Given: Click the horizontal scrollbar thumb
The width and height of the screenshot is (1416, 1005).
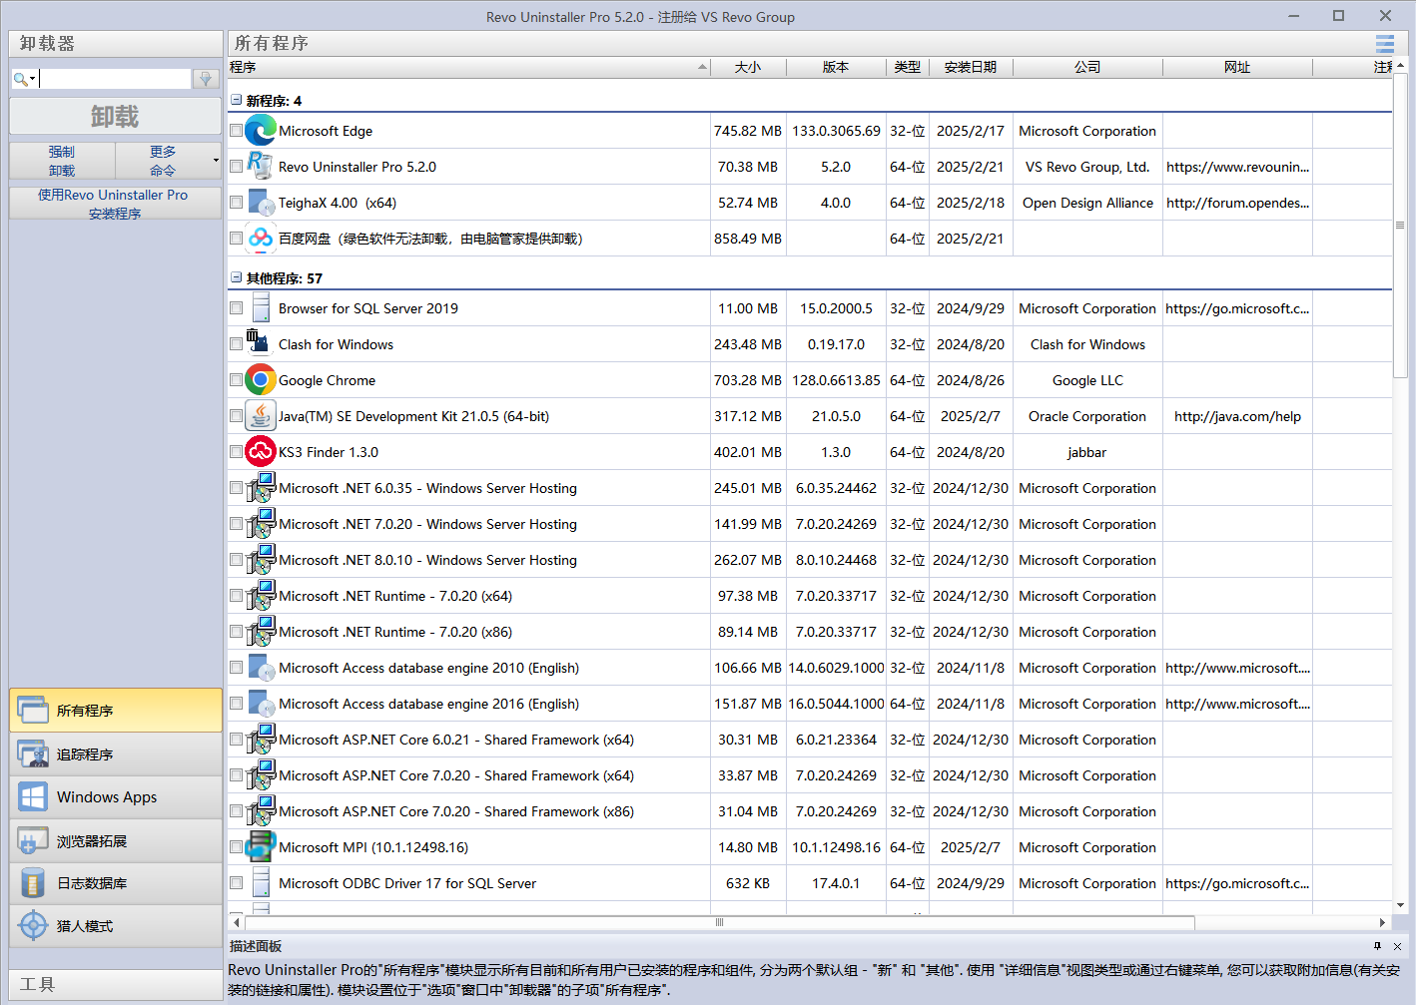Looking at the screenshot, I should pos(719,922).
